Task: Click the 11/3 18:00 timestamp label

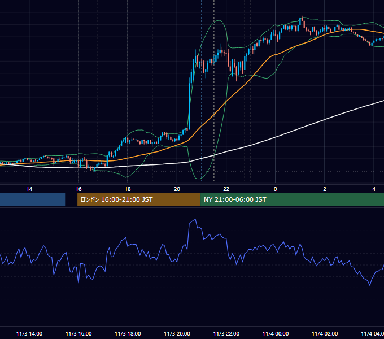Action: click(x=128, y=333)
